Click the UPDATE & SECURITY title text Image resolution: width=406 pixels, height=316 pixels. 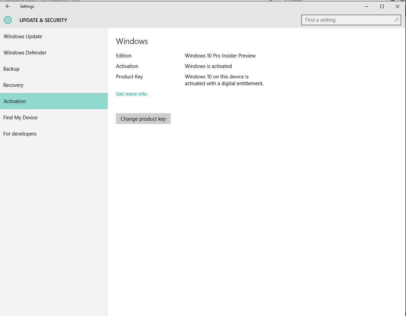point(43,20)
